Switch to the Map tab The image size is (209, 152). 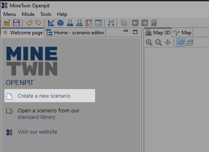[182, 33]
